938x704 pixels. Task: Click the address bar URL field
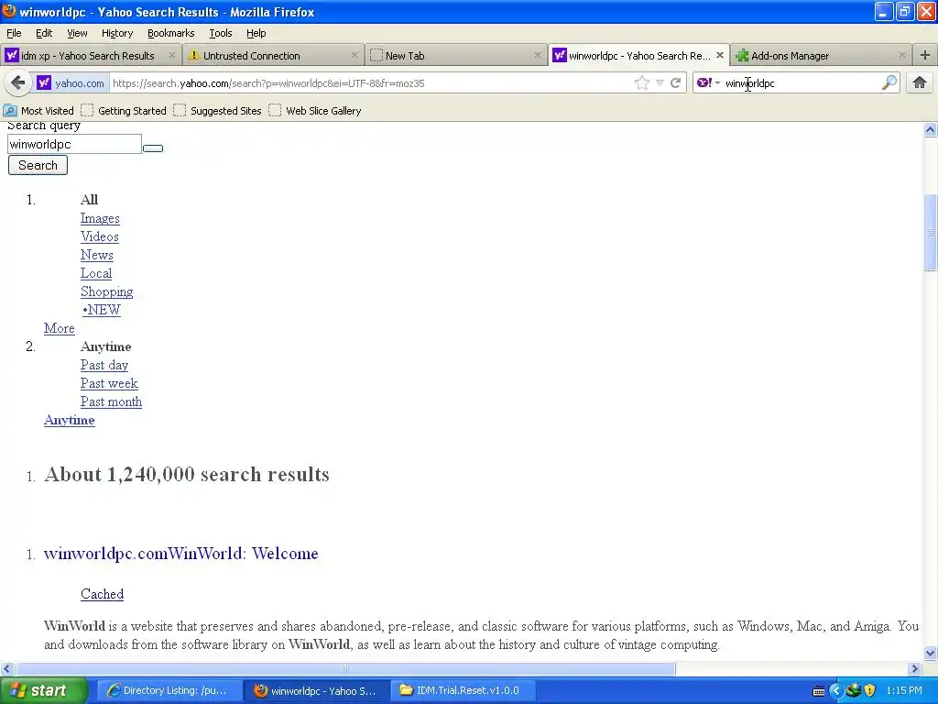pos(371,83)
